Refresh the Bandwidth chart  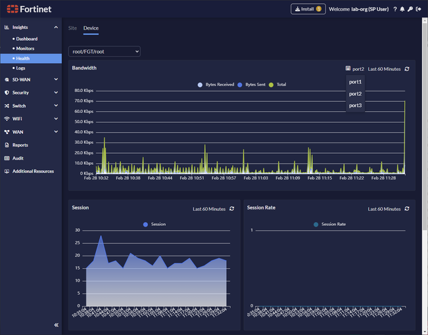pos(407,68)
